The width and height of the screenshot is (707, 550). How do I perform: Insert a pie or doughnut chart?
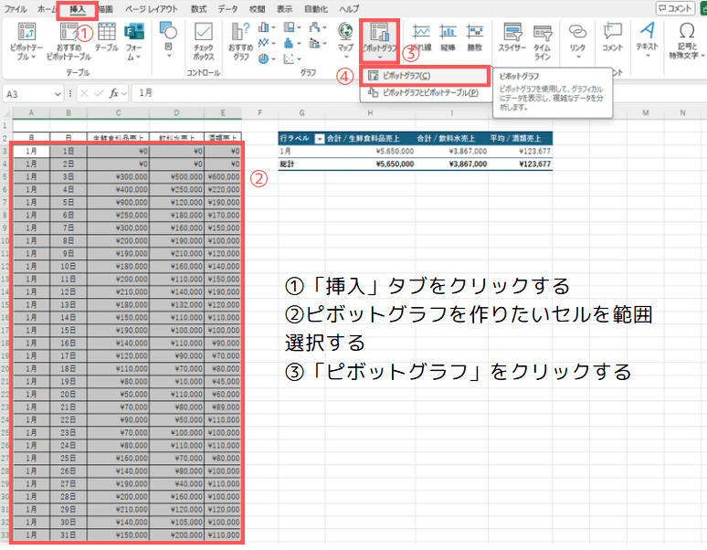click(264, 58)
